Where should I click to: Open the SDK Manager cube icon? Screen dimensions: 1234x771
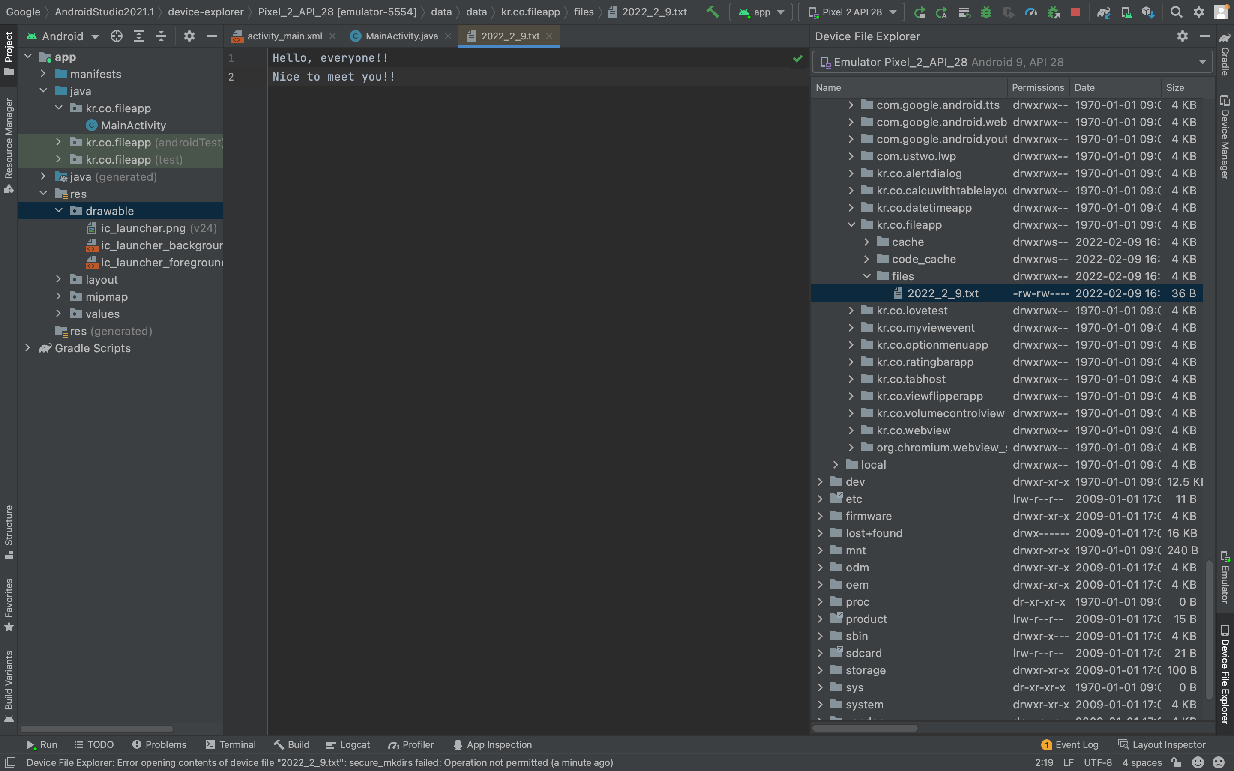tap(1147, 12)
